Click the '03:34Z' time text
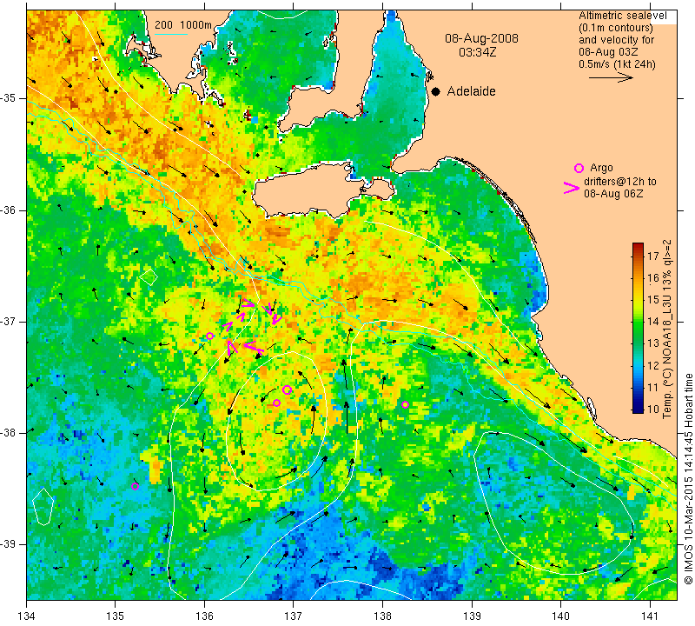 point(477,52)
